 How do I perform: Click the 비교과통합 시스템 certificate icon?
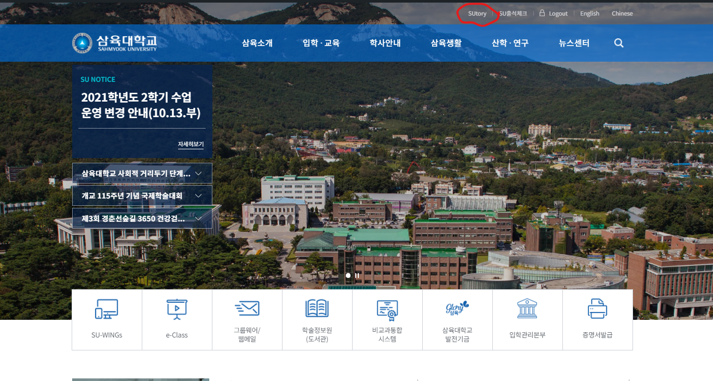point(387,309)
